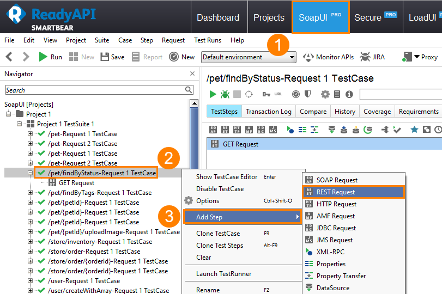Click the blue star icon in steps toolbar

tap(414, 130)
